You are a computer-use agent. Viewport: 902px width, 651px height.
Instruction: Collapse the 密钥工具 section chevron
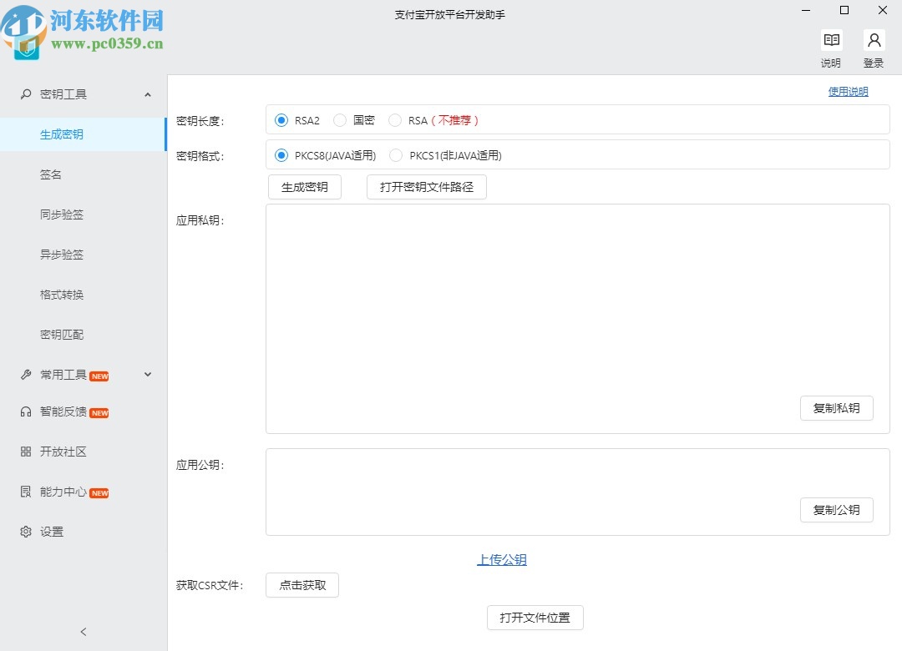tap(148, 94)
